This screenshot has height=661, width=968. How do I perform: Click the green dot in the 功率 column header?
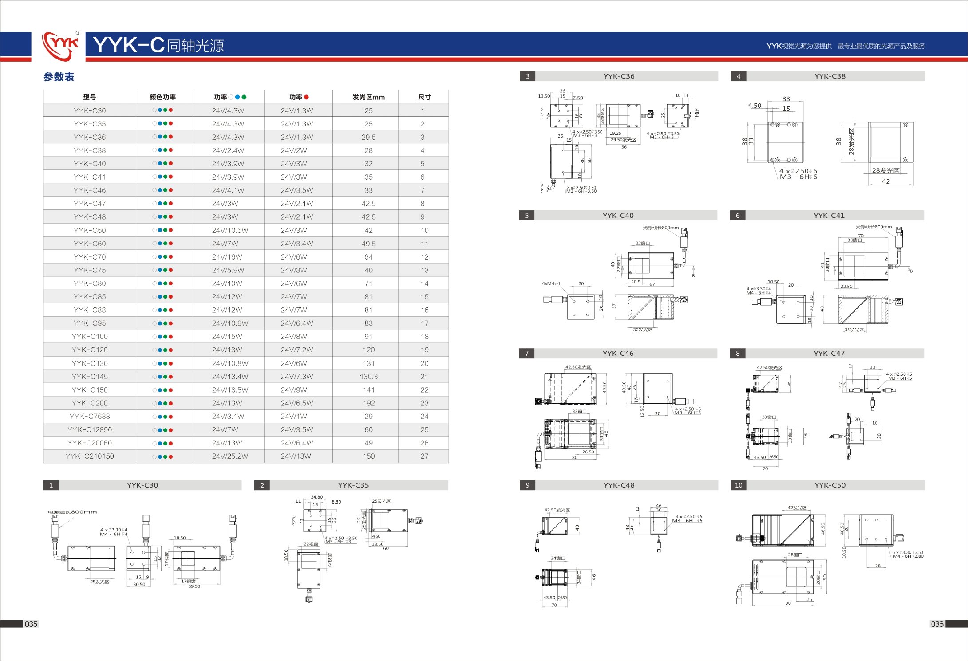[244, 97]
